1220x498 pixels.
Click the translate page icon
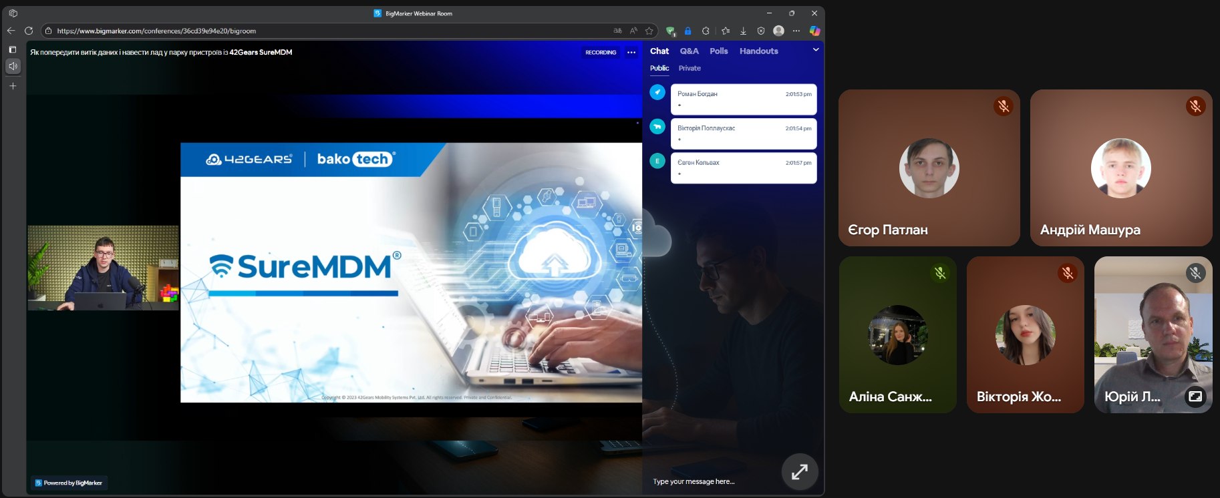coord(617,31)
